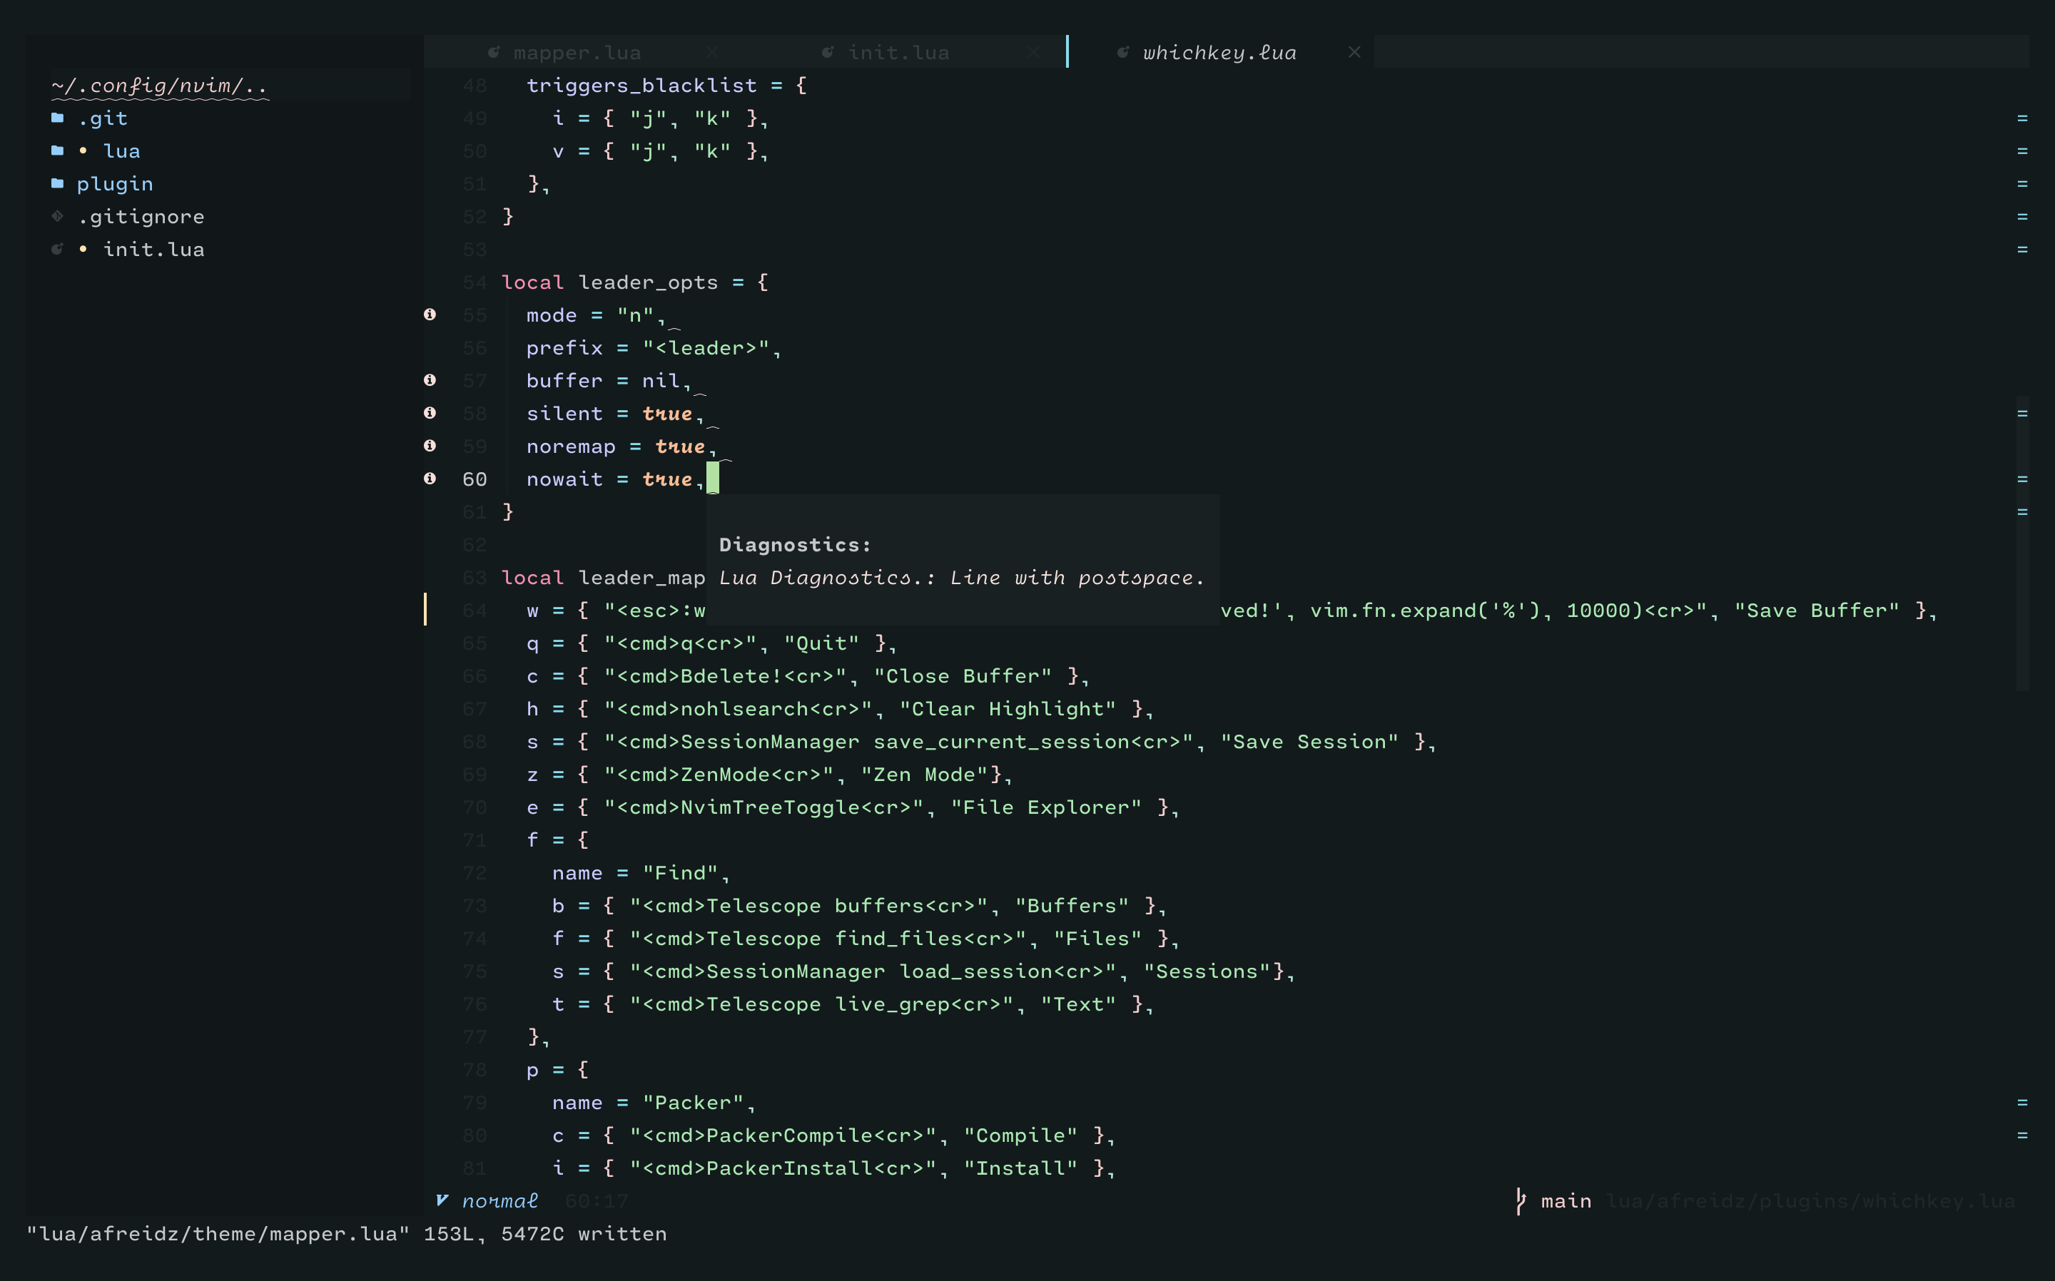Close the whichkey.lua tab

tap(1354, 53)
